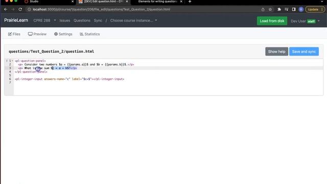Open the CPRE 288 course dropdown
The width and height of the screenshot is (327, 184).
[x=44, y=20]
